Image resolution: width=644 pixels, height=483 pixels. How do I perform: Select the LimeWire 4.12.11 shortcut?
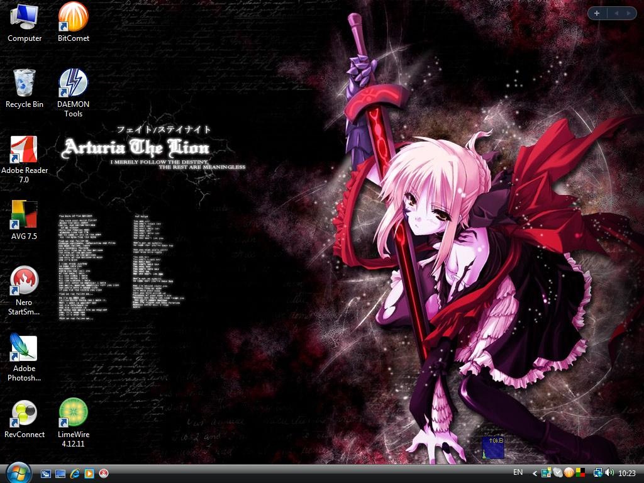tap(73, 423)
